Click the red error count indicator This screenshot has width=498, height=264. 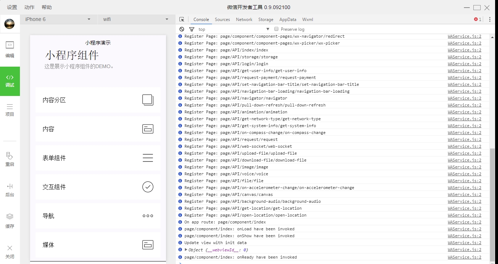pos(478,20)
